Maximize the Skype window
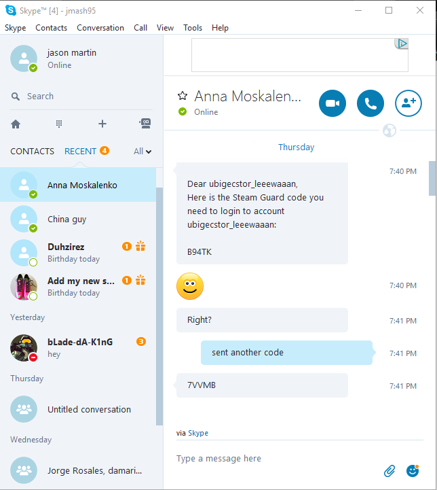Screen dimensions: 437x490 (389, 10)
